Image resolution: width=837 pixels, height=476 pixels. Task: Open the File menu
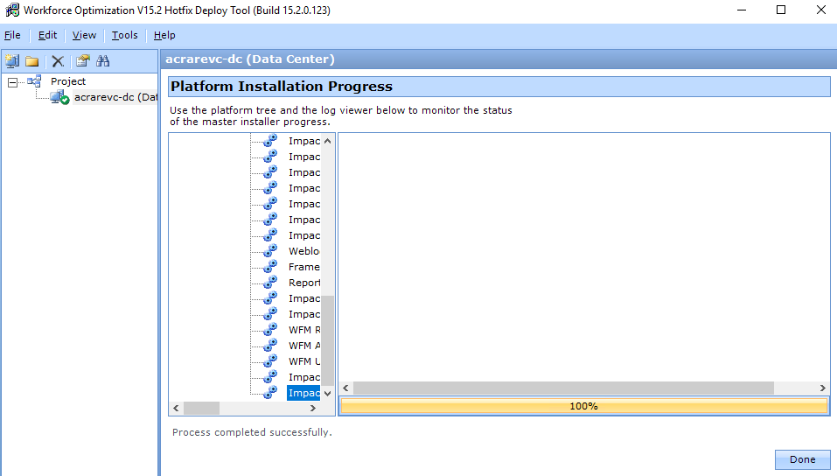coord(12,35)
